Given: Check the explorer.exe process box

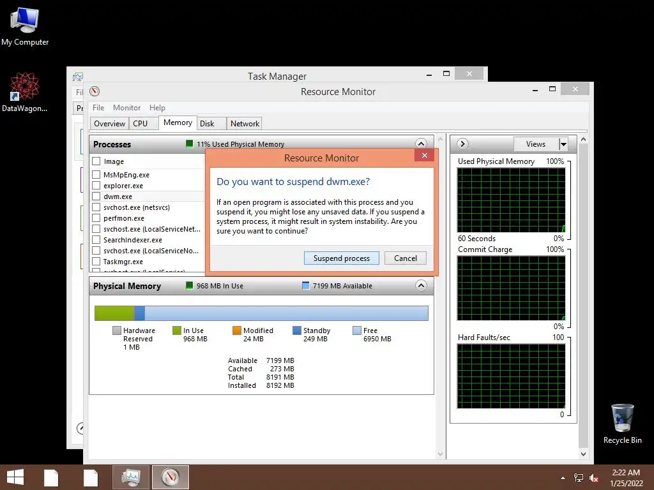Looking at the screenshot, I should tap(96, 186).
